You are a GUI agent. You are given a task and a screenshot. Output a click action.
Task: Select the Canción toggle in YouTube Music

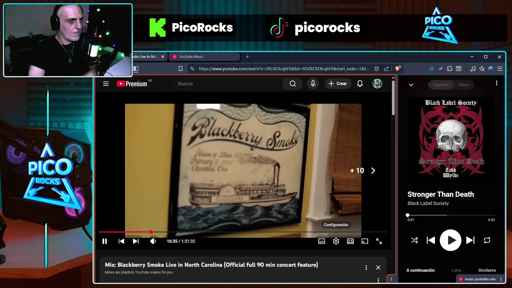pyautogui.click(x=441, y=85)
